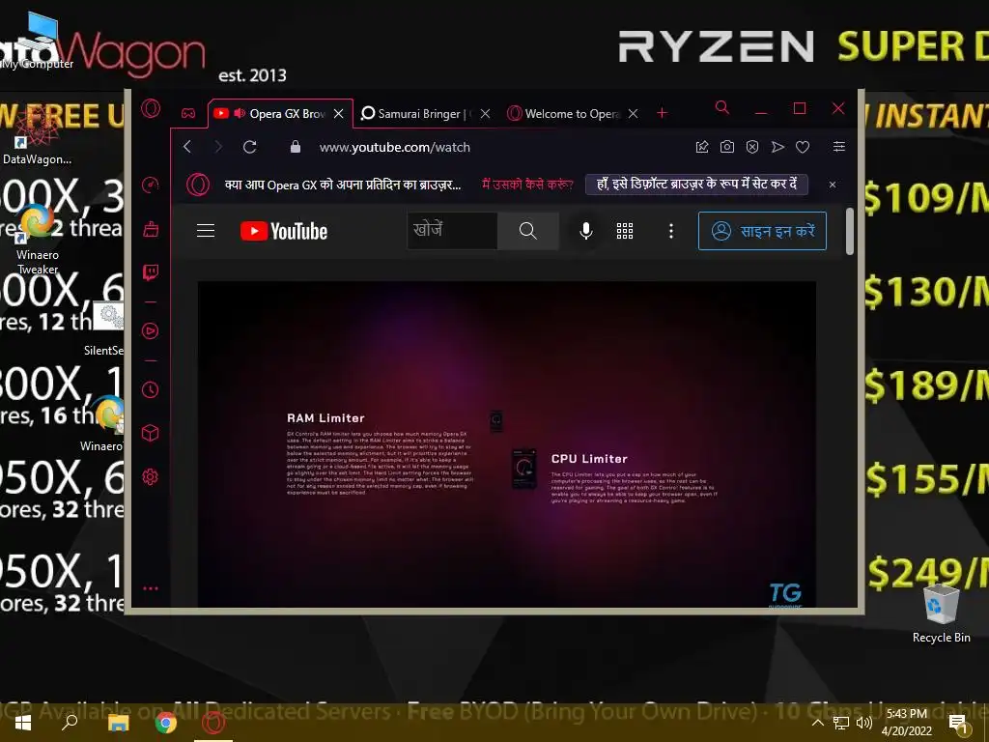The image size is (989, 742).
Task: Open the Player icon in the sidebar
Action: [x=150, y=330]
